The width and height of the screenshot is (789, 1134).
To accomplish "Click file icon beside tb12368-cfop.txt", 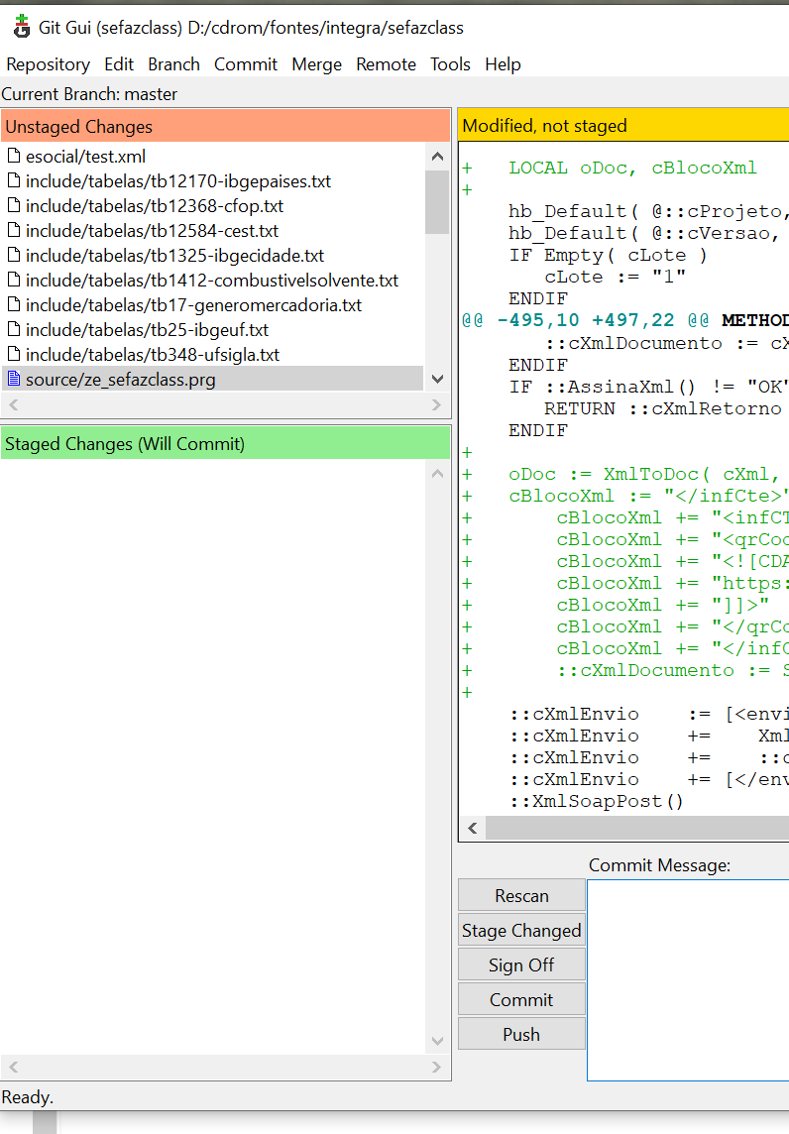I will point(14,206).
